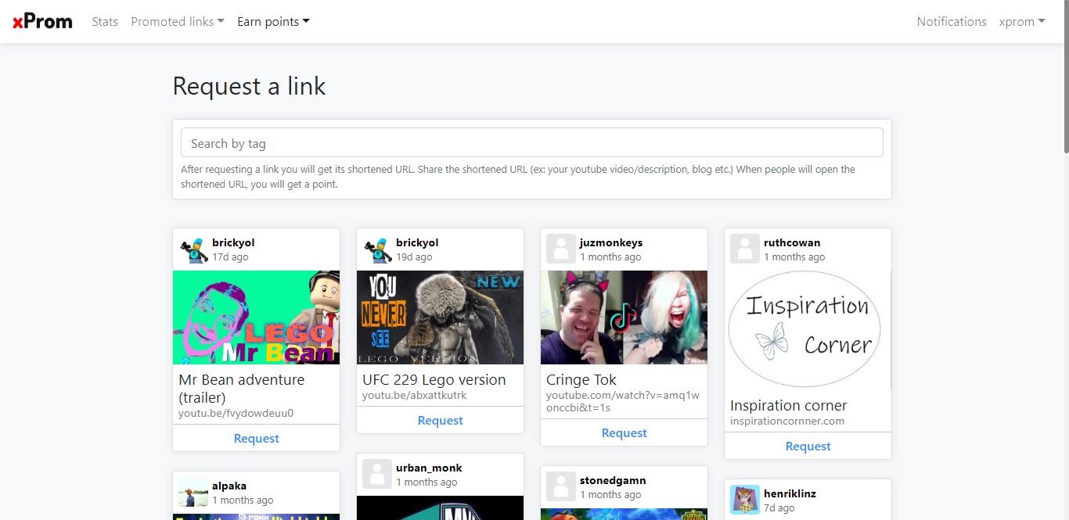Click the "7d ago" timestamp under henriklinz

pos(779,507)
